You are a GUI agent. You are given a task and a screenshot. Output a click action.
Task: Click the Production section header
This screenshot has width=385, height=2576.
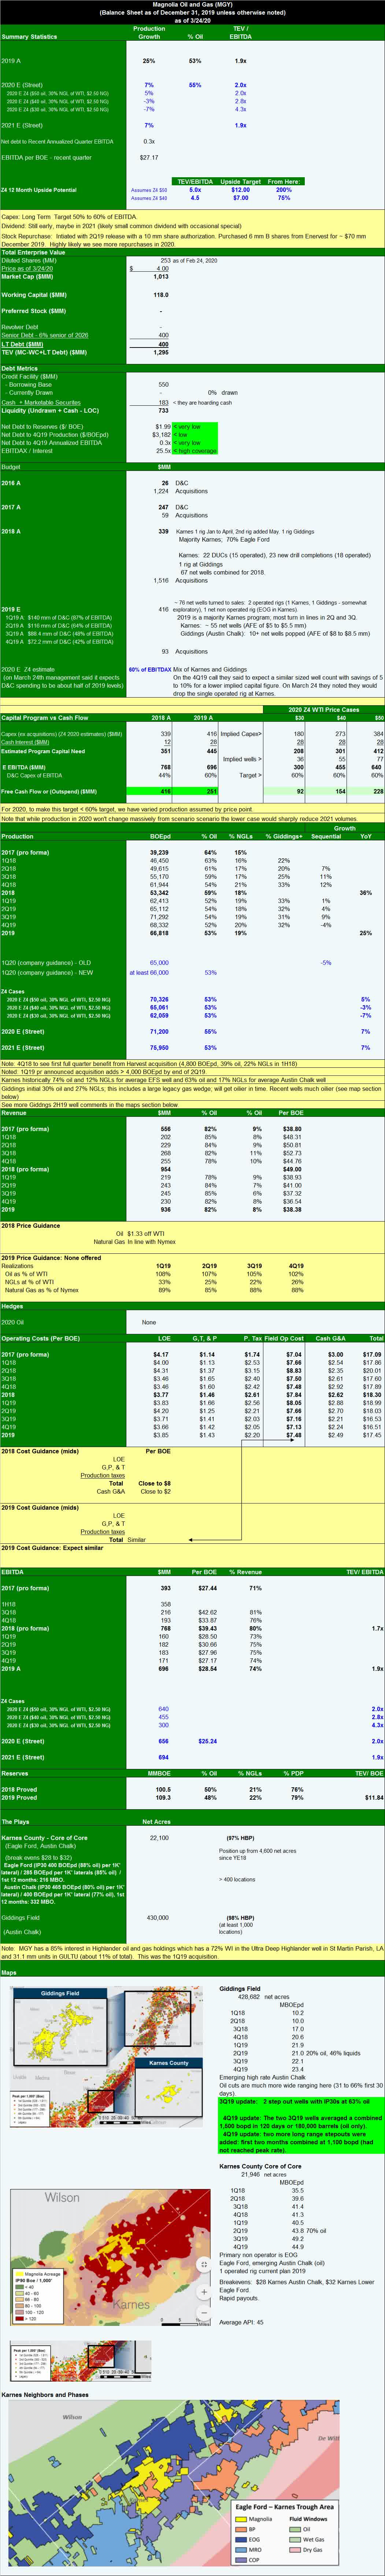tap(17, 836)
